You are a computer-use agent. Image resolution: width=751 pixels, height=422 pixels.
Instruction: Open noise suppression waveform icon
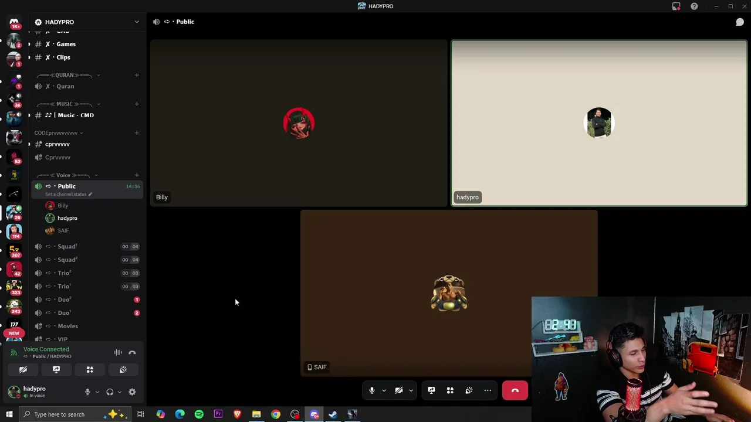click(118, 352)
